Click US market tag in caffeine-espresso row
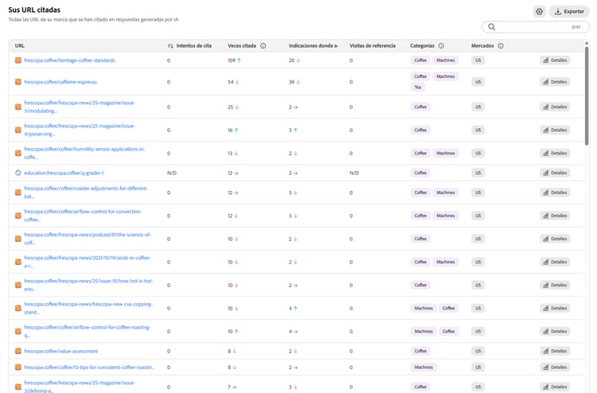Viewport: 597px width, 393px height. 478,82
